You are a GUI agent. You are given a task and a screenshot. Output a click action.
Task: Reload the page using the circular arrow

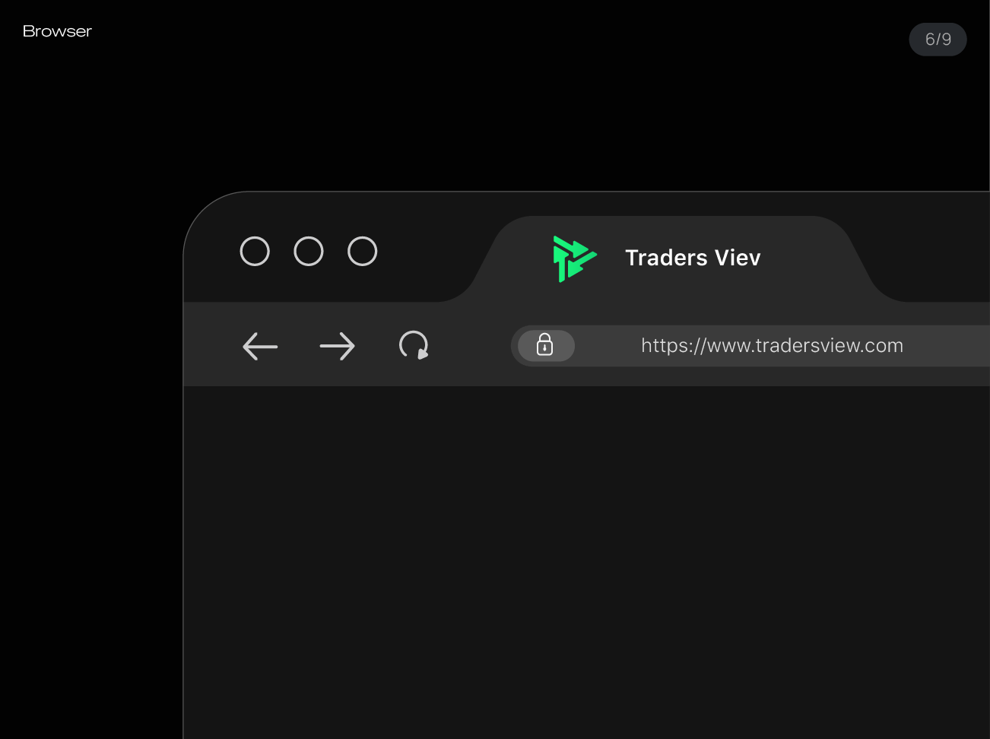[414, 345]
